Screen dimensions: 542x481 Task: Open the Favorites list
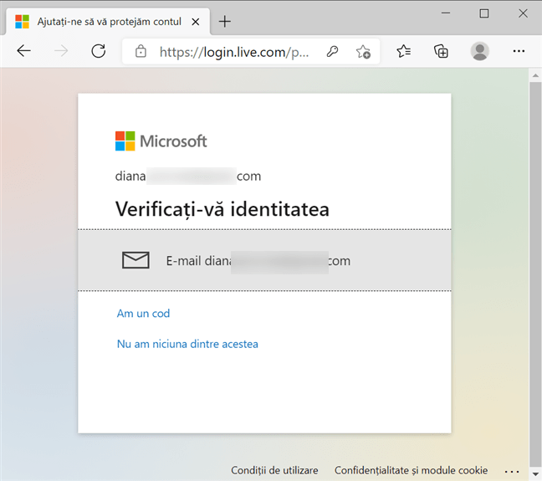coord(403,51)
